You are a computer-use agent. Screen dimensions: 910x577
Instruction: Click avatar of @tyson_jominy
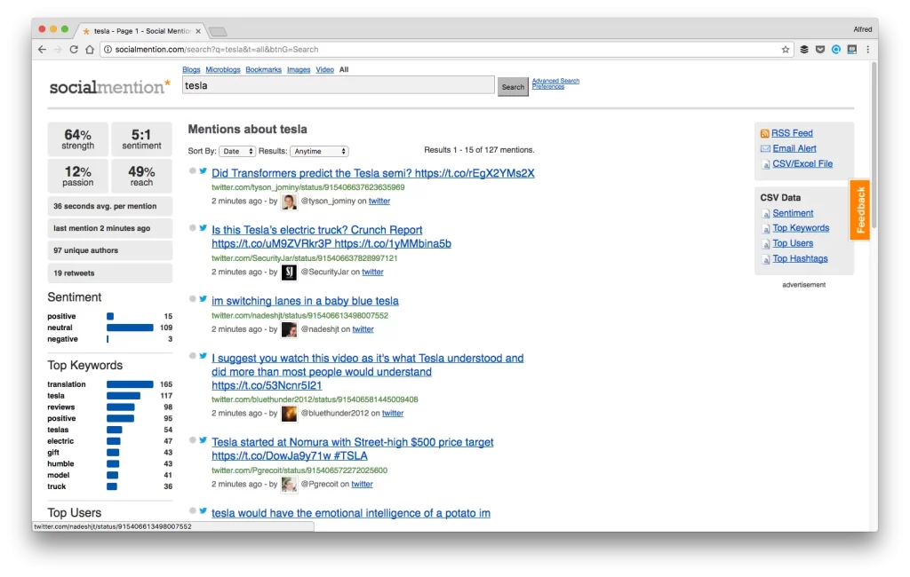click(x=289, y=202)
